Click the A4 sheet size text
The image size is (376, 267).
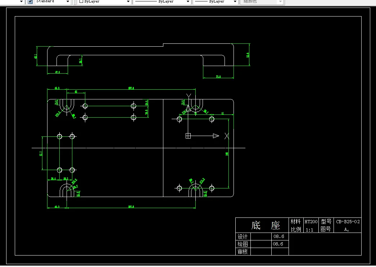click(x=346, y=229)
